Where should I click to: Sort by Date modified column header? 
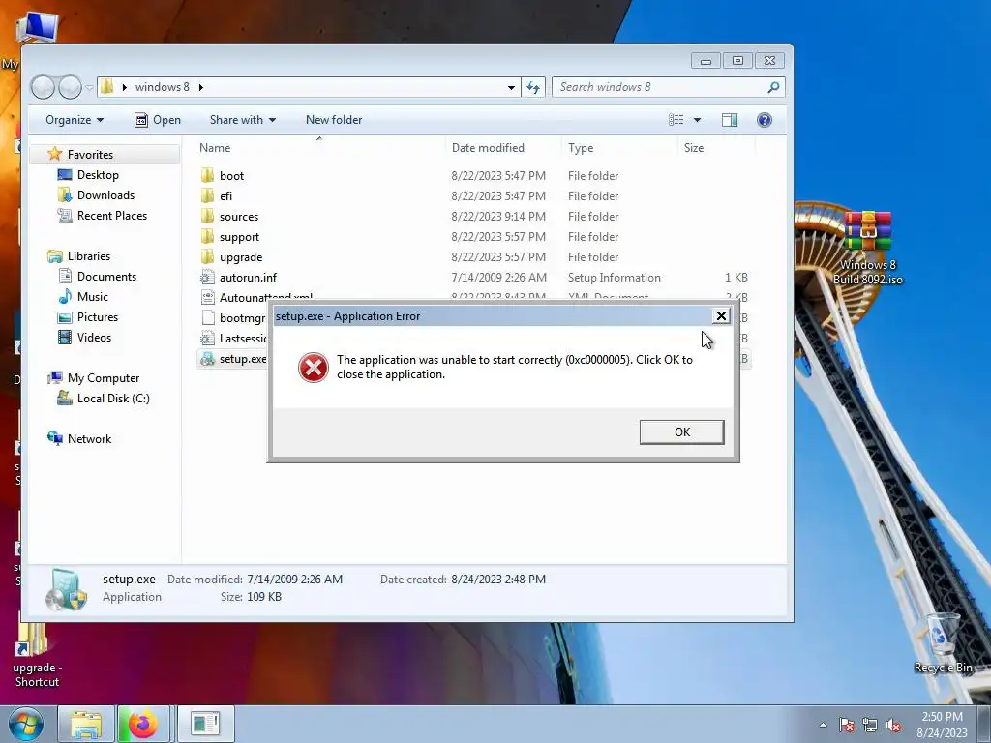click(x=503, y=148)
